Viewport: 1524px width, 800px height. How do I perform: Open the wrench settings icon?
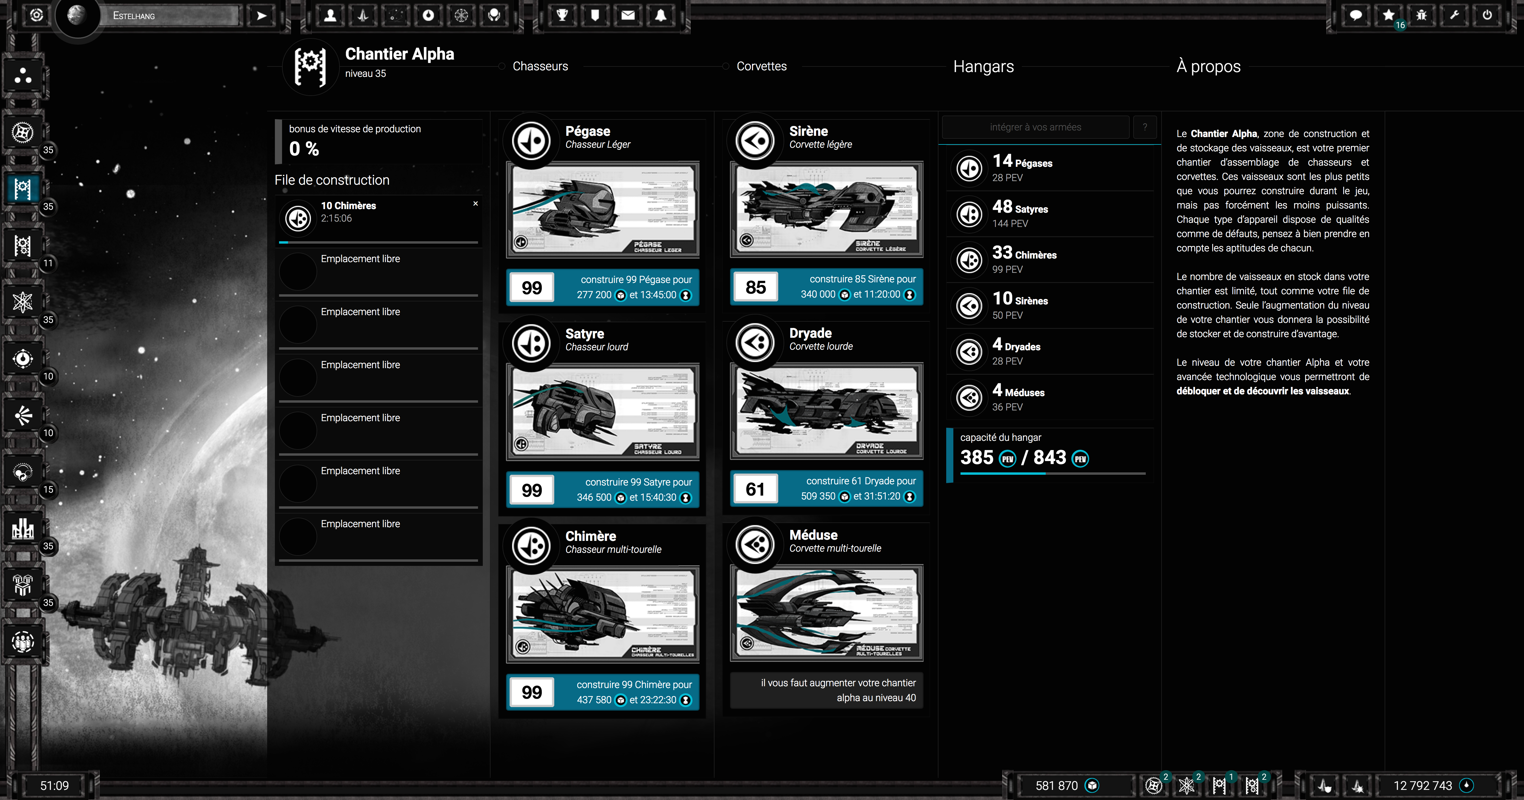pos(1454,15)
